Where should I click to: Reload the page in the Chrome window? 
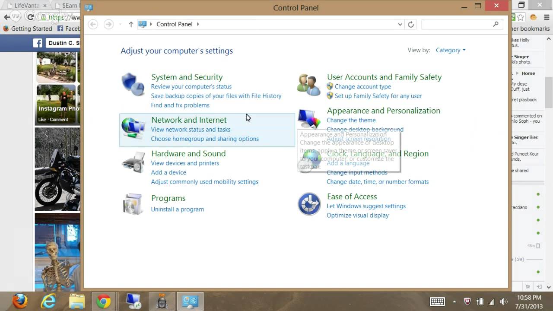pos(30,17)
